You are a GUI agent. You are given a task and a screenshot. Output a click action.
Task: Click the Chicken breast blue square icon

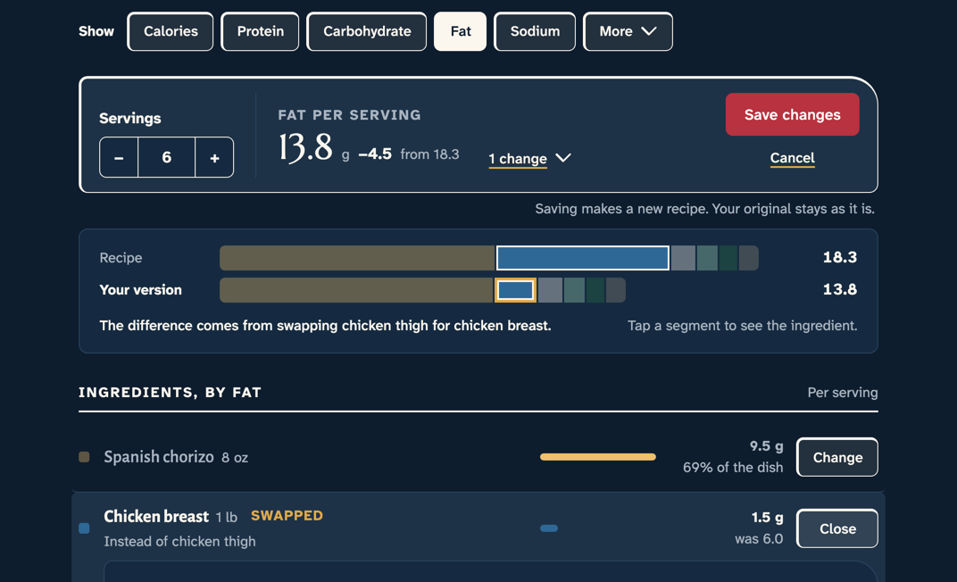pyautogui.click(x=84, y=528)
